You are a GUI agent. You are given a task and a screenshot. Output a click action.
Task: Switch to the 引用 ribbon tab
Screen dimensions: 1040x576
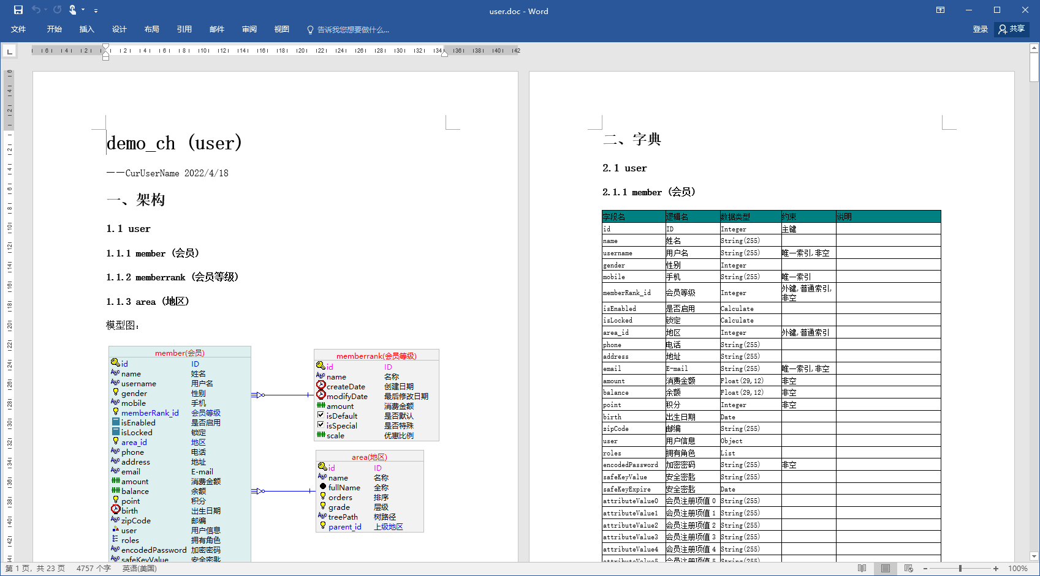184,29
